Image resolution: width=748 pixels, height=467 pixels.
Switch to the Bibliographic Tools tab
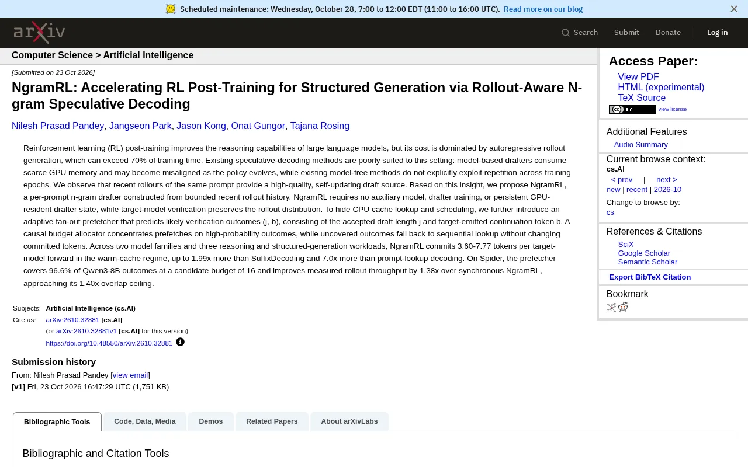pyautogui.click(x=57, y=421)
